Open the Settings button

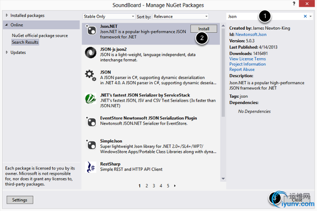(x=20, y=200)
